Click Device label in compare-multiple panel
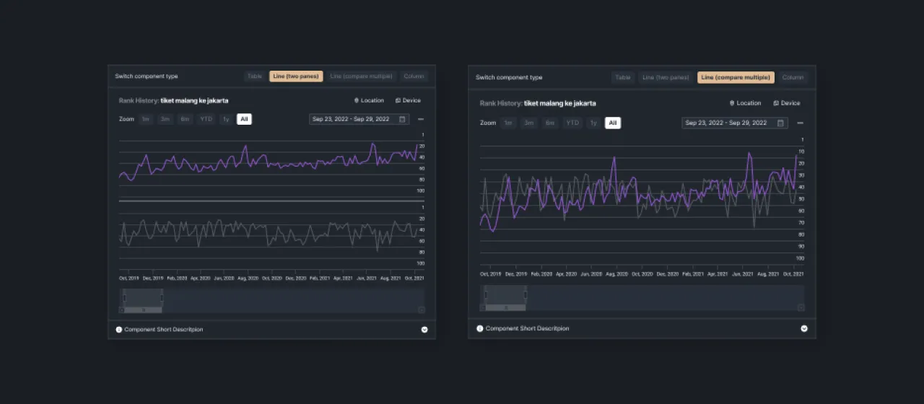Image resolution: width=924 pixels, height=404 pixels. pos(790,103)
